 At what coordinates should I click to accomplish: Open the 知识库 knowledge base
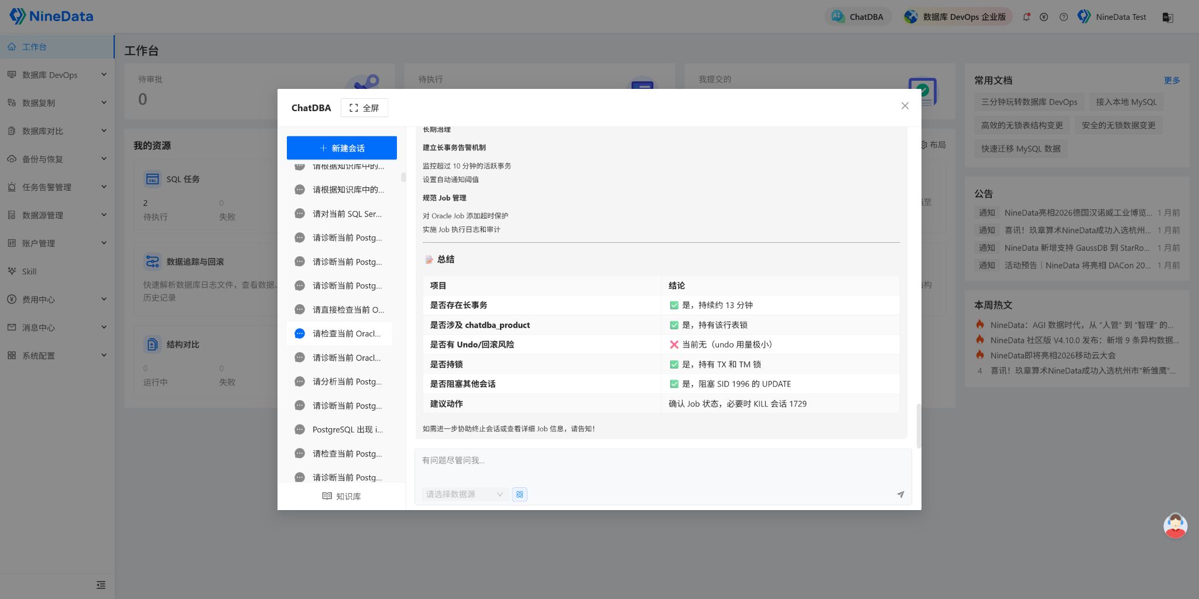pyautogui.click(x=342, y=496)
